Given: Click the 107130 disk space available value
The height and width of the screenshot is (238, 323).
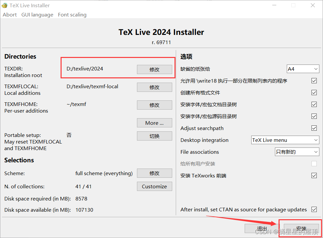Looking at the screenshot, I should coord(84,210).
